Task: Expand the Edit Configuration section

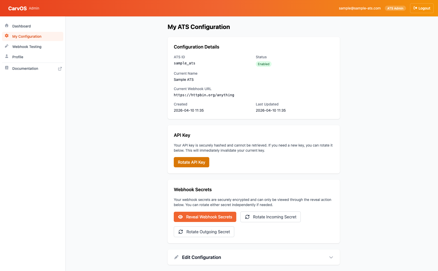Action: [253, 257]
